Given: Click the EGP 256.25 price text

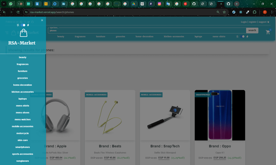Looking at the screenshot, I should [x=220, y=158].
